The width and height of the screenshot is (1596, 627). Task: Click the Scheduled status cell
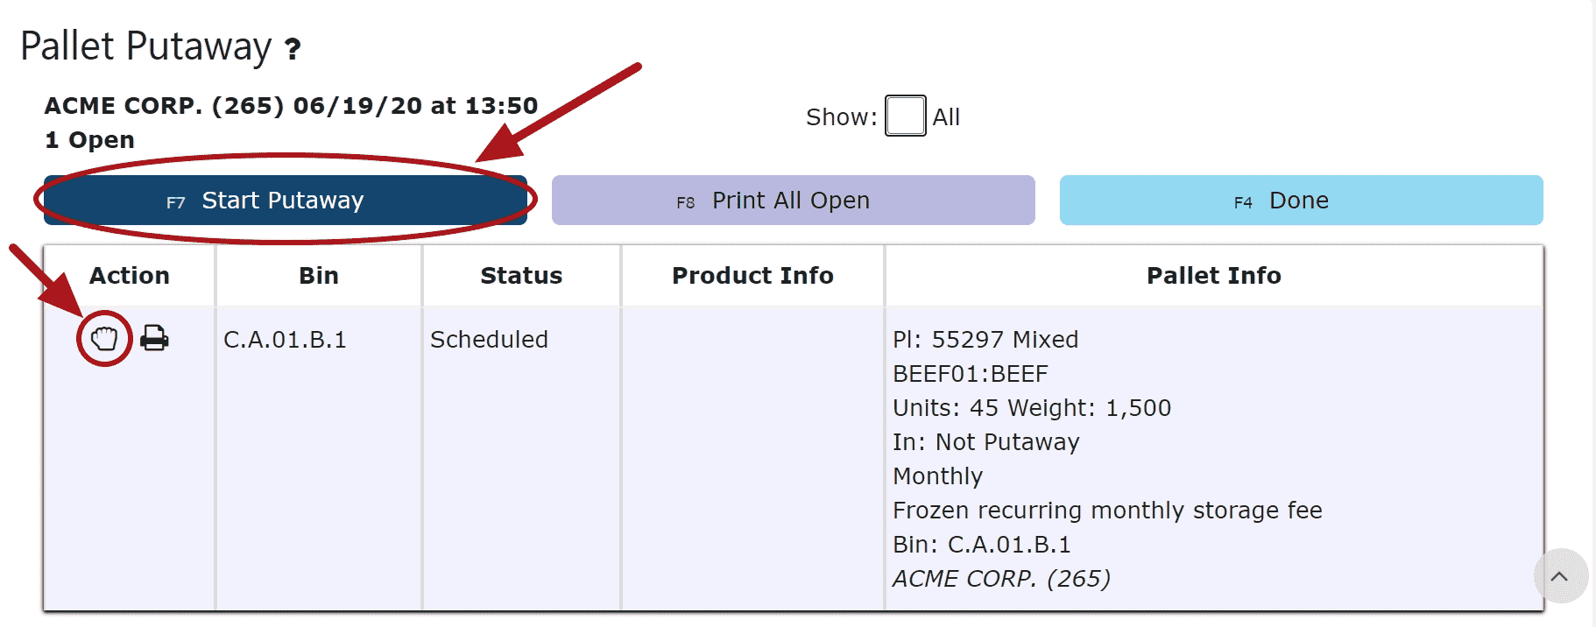489,340
